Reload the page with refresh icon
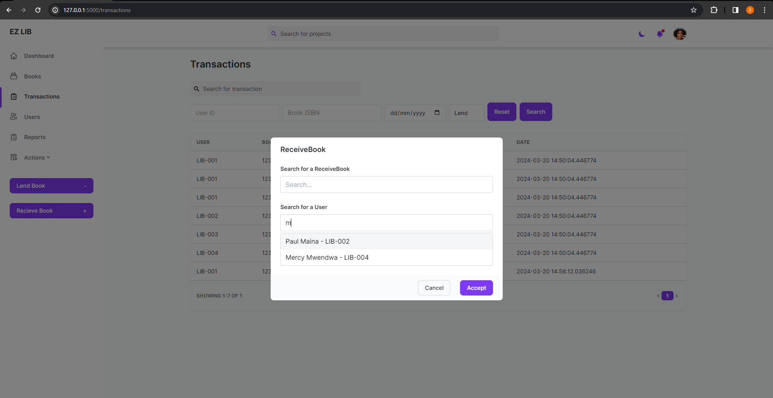 coord(38,10)
